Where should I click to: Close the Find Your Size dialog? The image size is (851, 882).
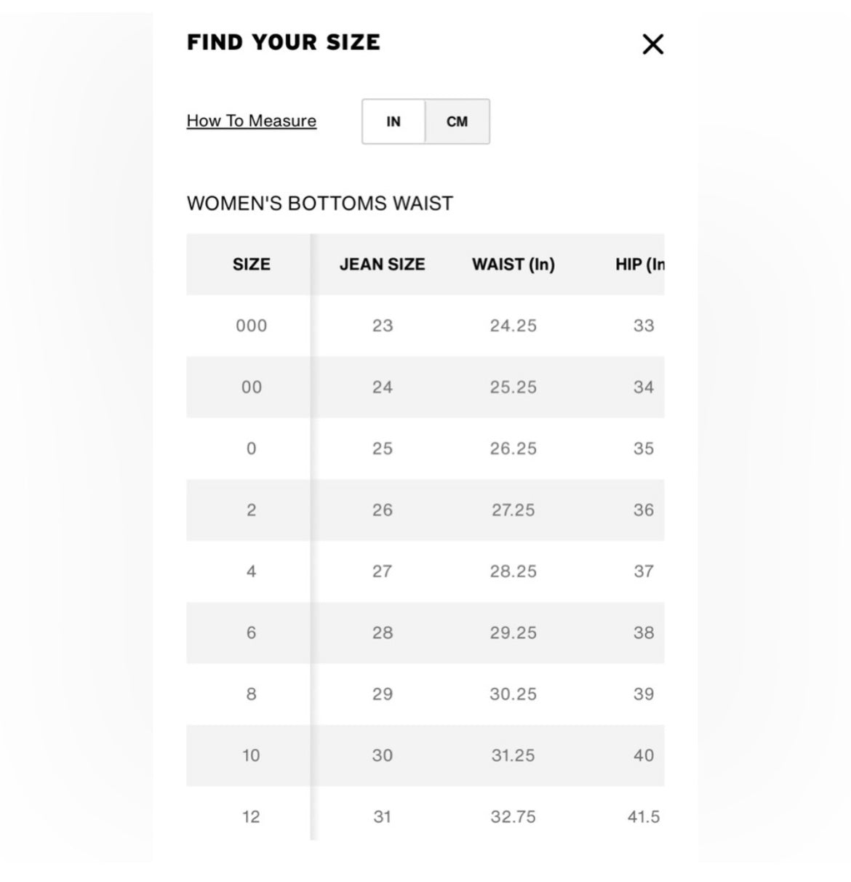pos(652,44)
